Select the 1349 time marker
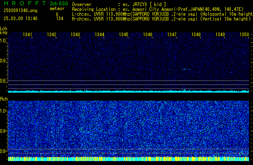Image resolution: width=253 pixels, height=165 pixels. click(220, 35)
